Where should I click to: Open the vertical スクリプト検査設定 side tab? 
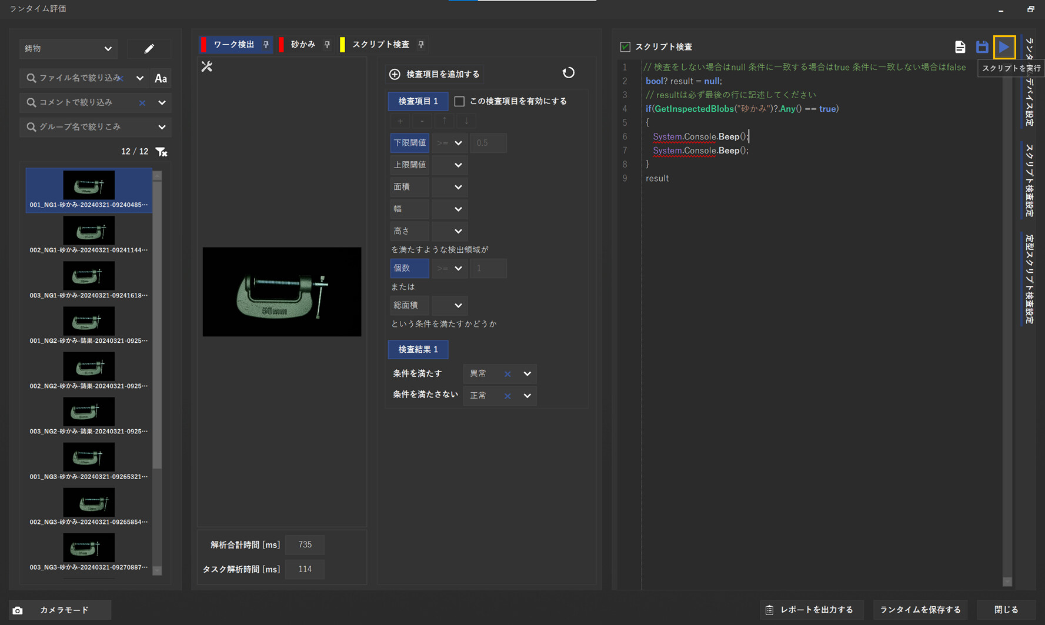[x=1029, y=179]
